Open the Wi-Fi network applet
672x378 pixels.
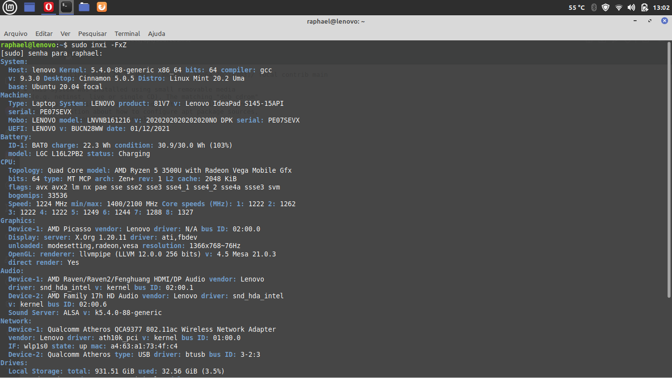619,7
